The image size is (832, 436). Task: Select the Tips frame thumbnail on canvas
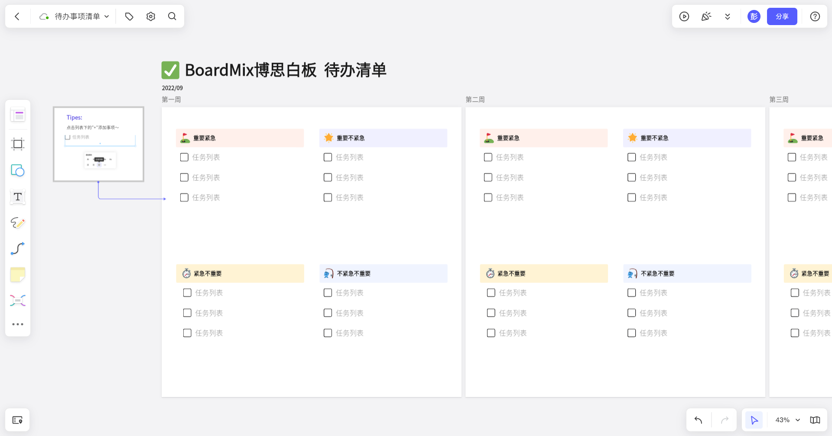click(98, 144)
